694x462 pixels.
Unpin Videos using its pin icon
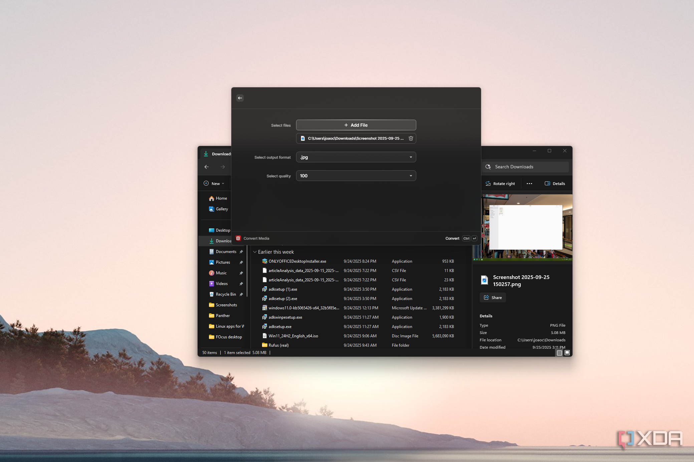(x=241, y=284)
